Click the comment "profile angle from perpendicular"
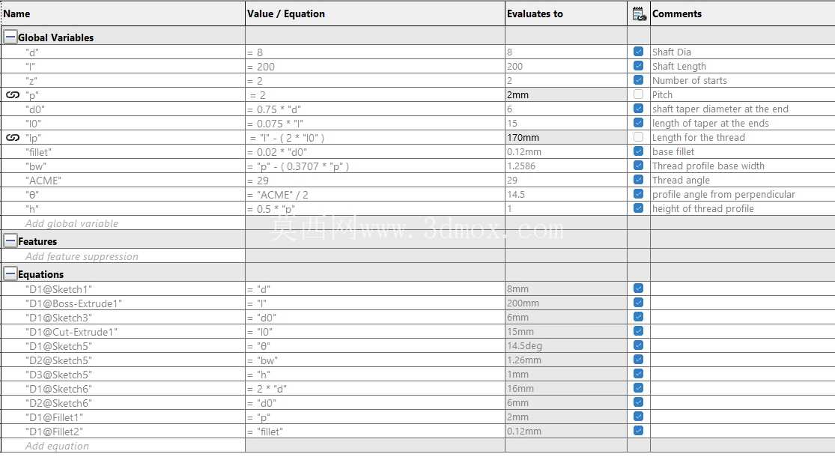835x460 pixels. point(723,195)
